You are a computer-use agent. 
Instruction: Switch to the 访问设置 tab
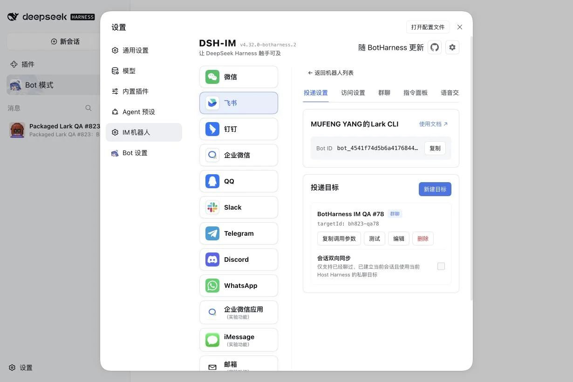pos(353,93)
